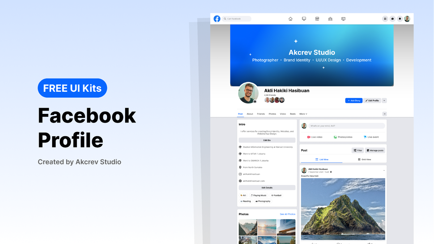
Task: Switch to the Video tab
Action: 283,114
